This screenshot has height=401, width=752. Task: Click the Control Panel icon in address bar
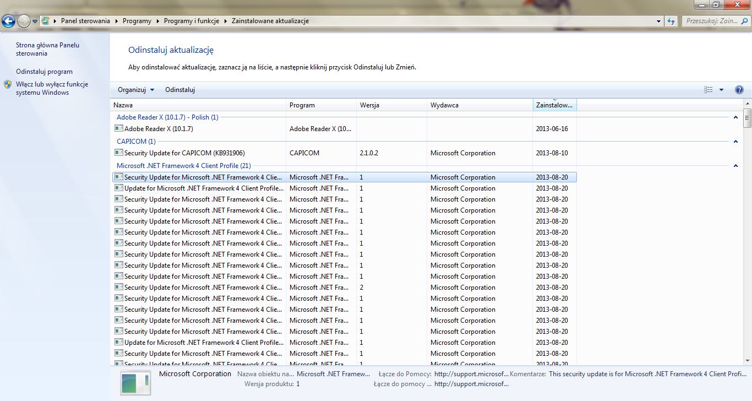click(x=45, y=21)
